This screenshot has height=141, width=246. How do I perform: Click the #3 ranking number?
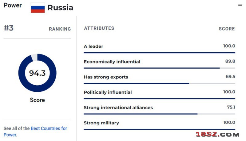coord(9,28)
